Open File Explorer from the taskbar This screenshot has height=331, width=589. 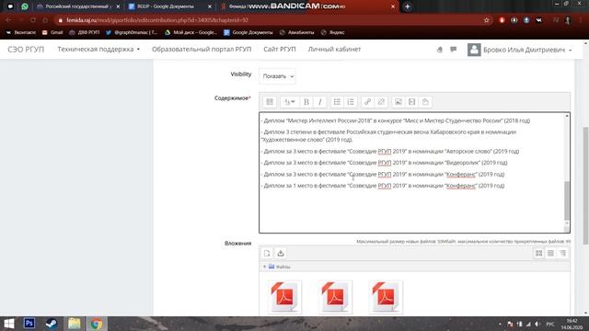pos(74,324)
